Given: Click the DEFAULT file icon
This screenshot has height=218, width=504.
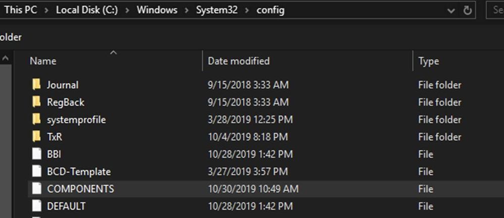Looking at the screenshot, I should click(37, 206).
